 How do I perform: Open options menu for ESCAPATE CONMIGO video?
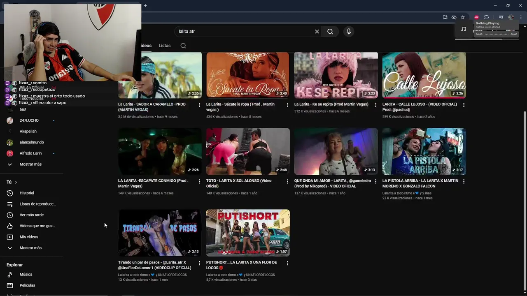[199, 181]
